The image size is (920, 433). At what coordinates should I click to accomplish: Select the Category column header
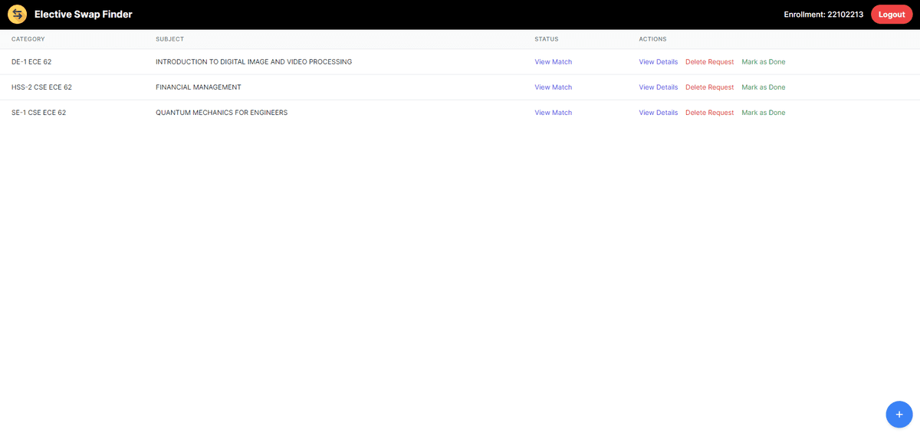[28, 39]
